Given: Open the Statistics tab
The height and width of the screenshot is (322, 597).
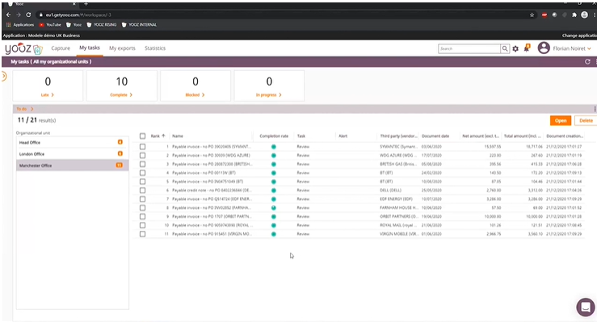Looking at the screenshot, I should coord(155,48).
